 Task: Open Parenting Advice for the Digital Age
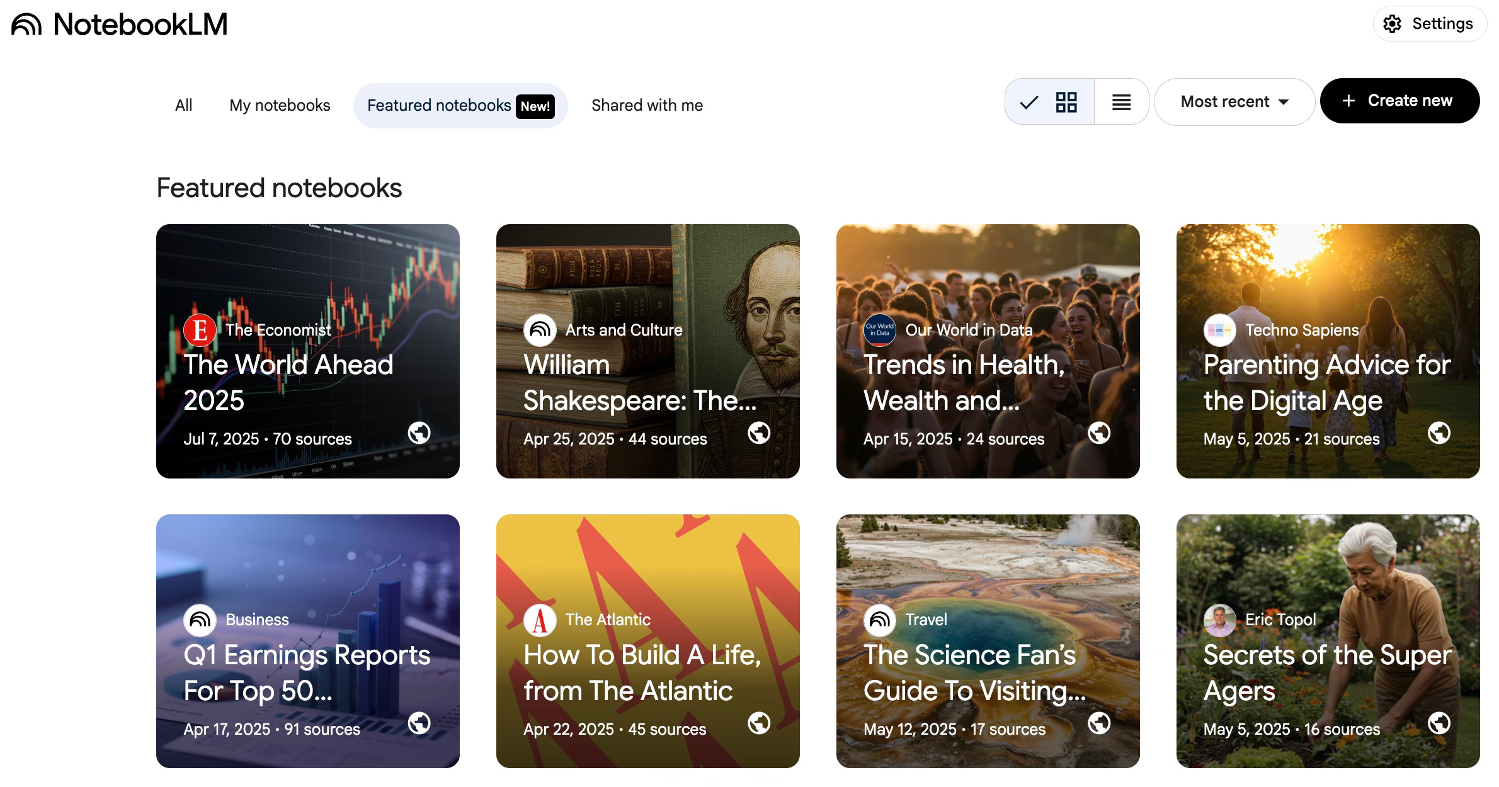[x=1328, y=382]
